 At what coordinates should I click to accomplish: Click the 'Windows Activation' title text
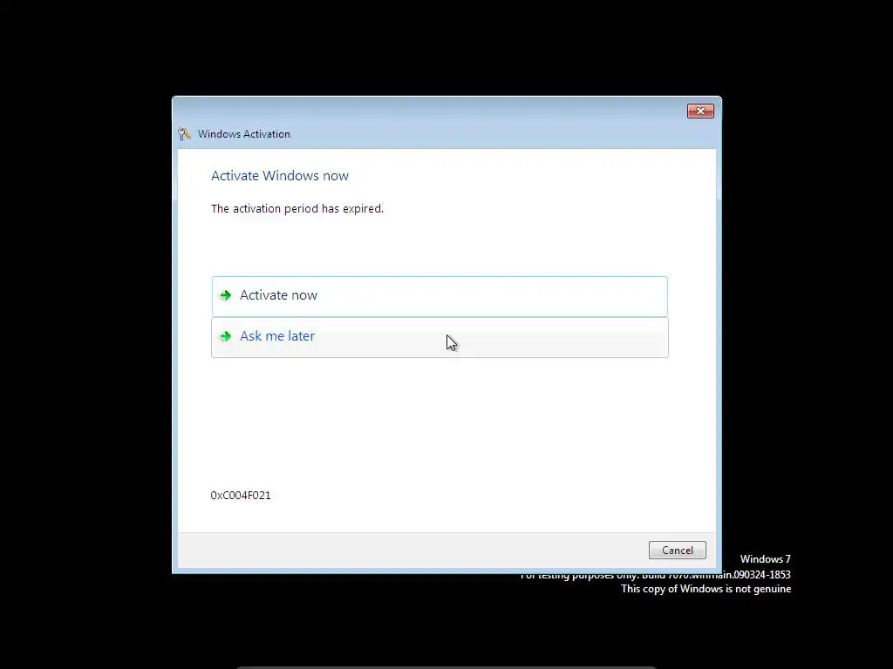coord(244,134)
